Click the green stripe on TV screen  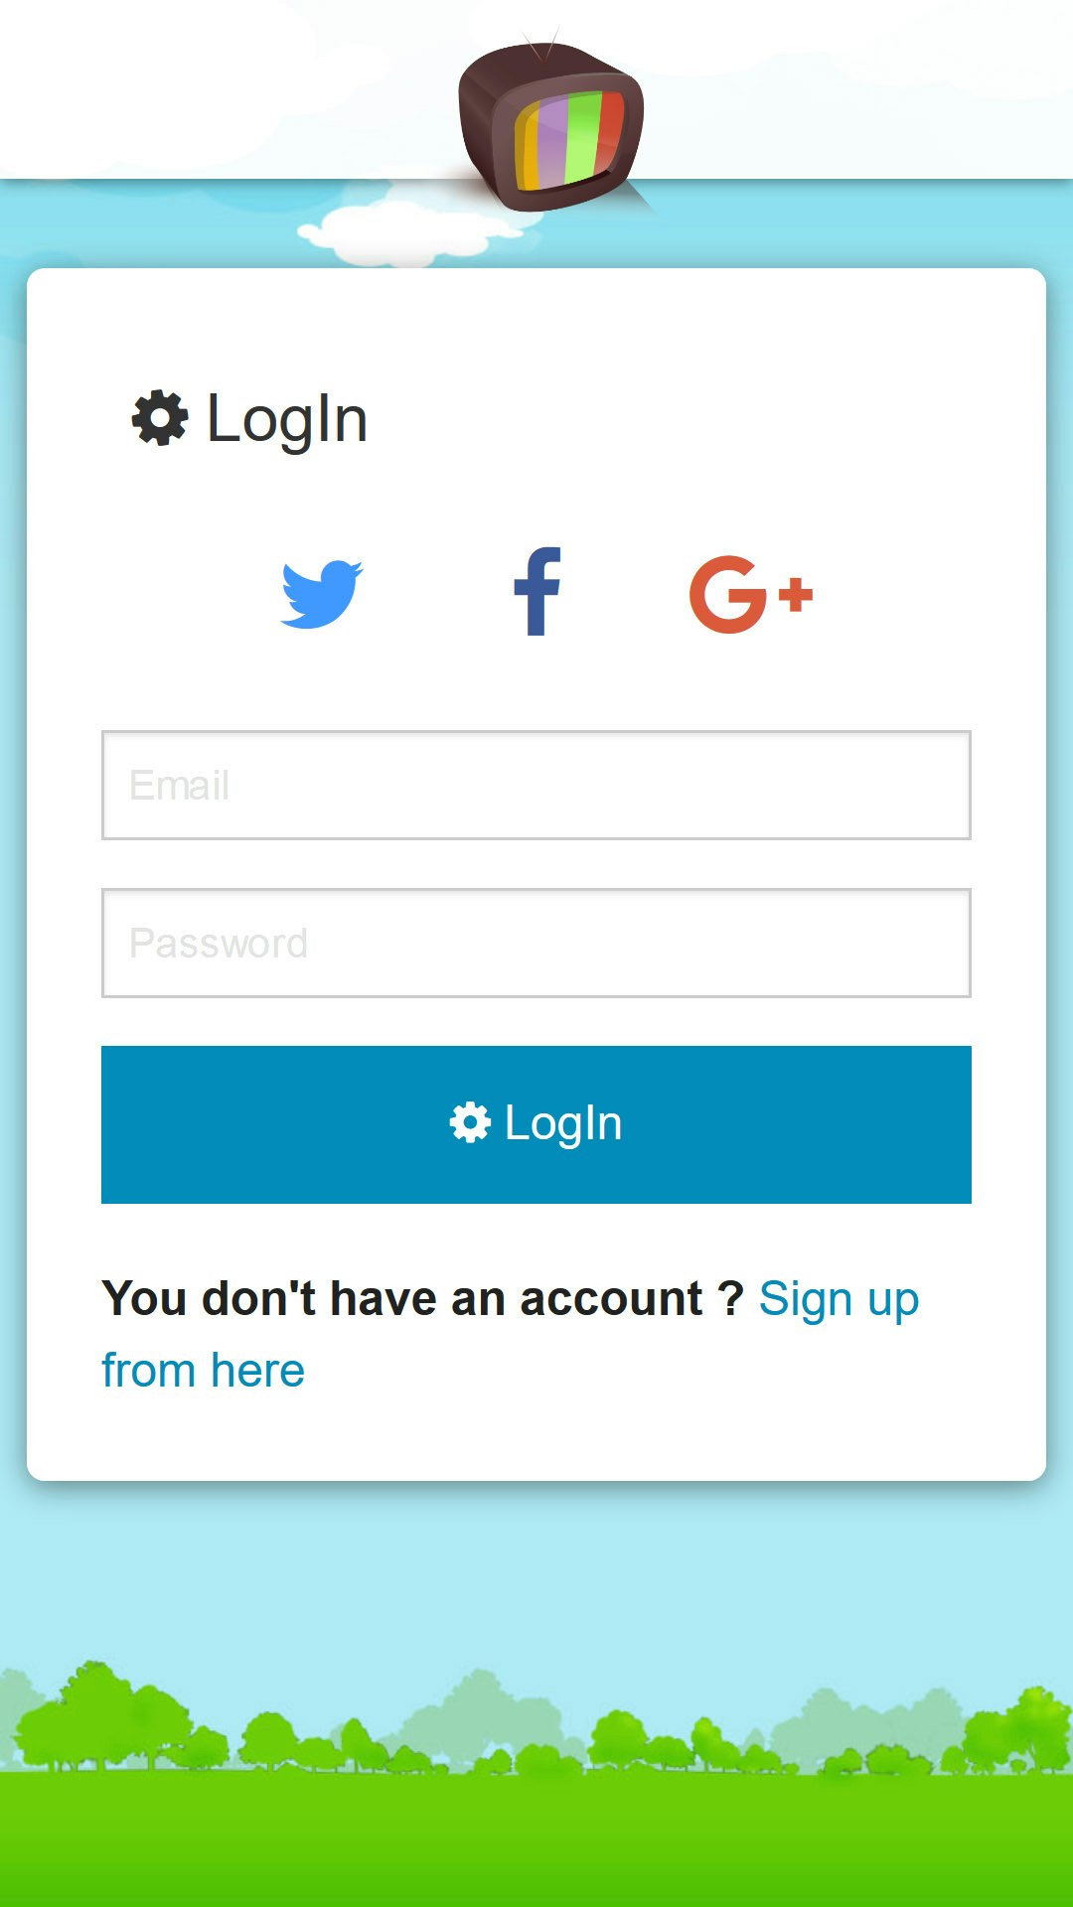coord(584,136)
